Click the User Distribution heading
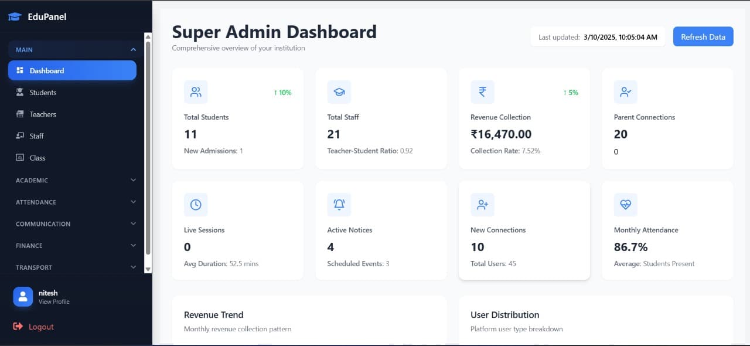 point(505,314)
